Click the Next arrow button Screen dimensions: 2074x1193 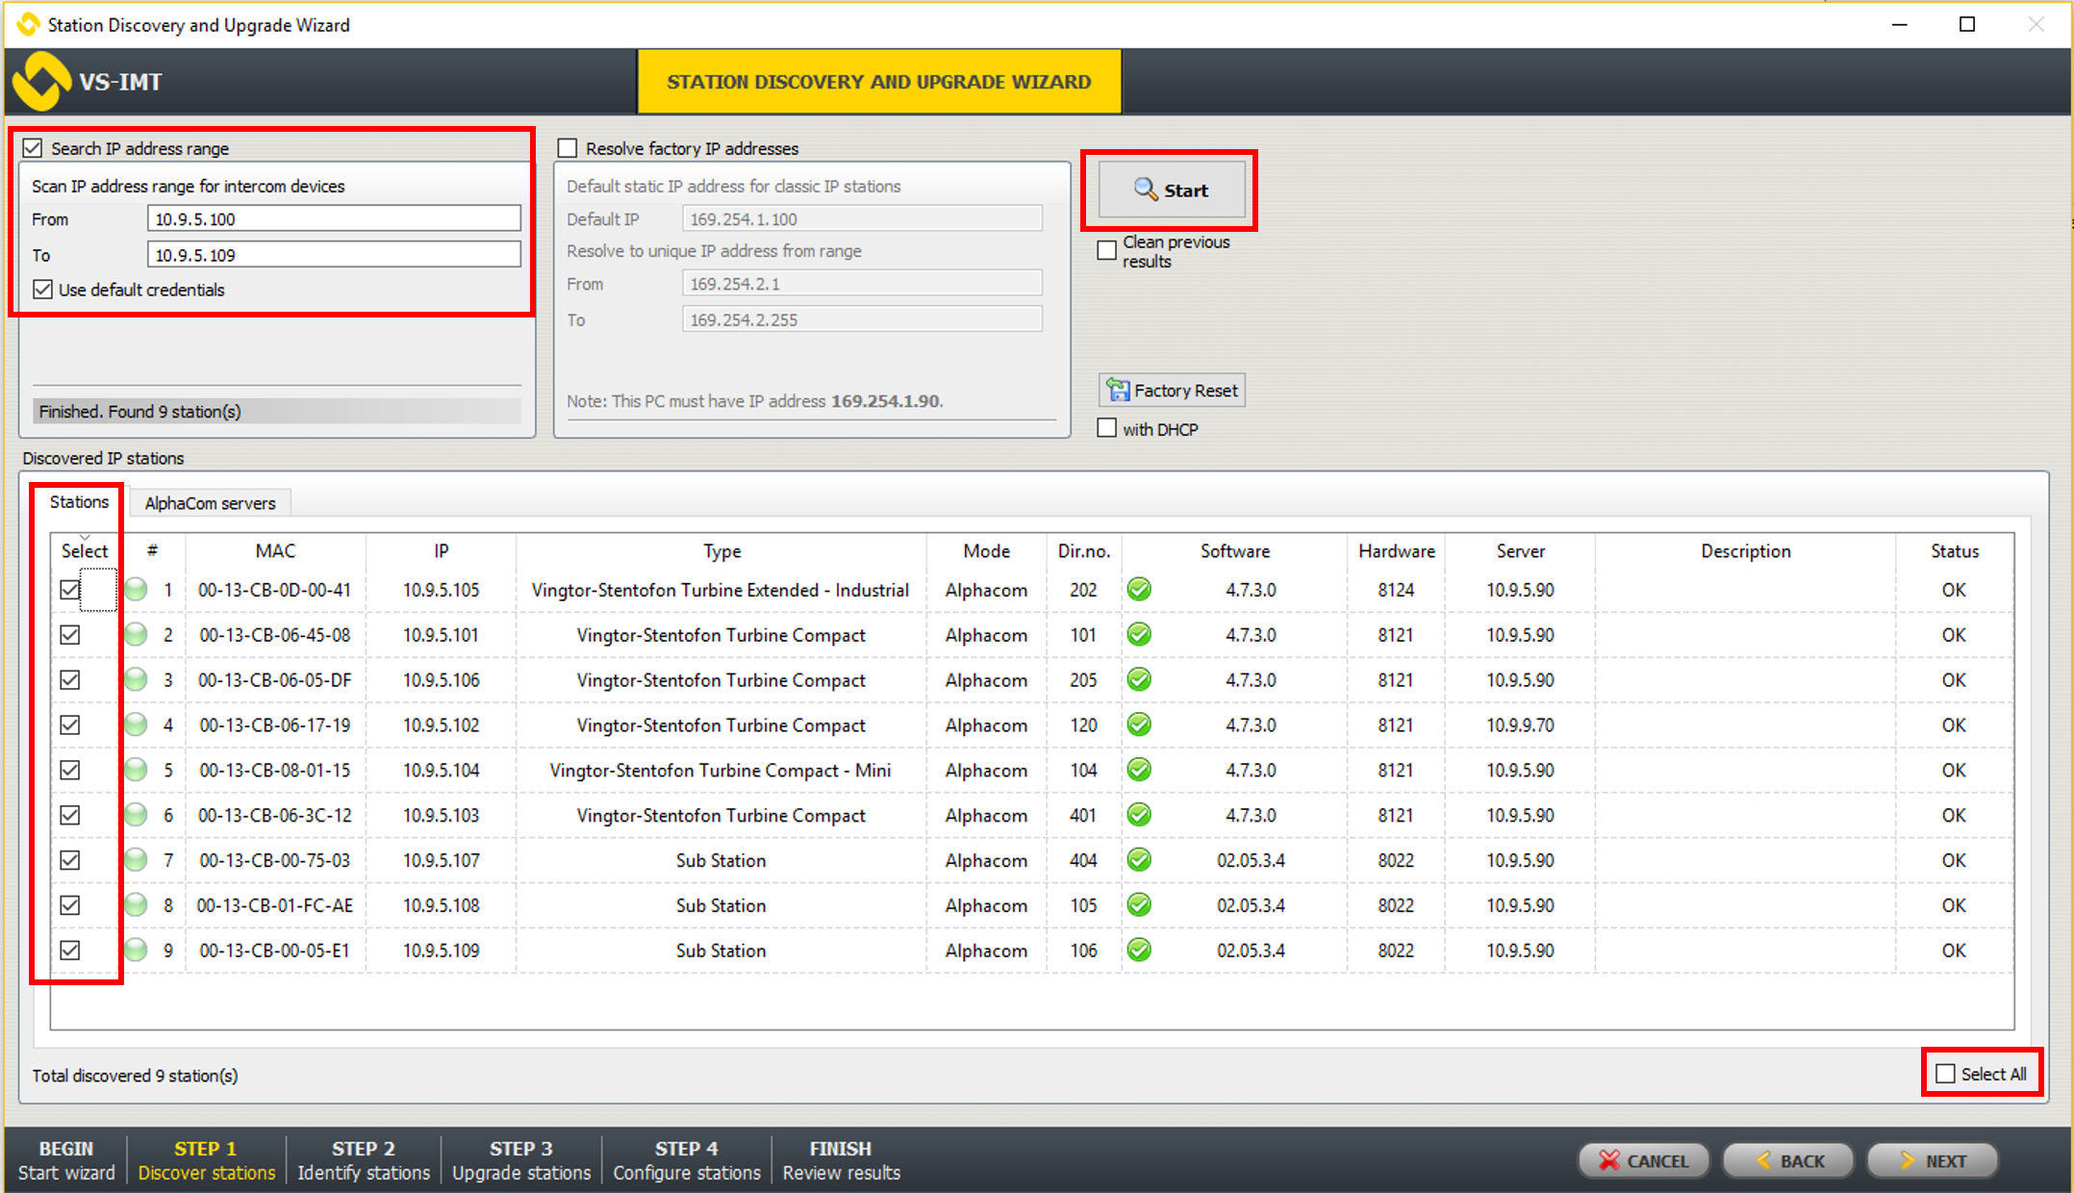click(1932, 1160)
